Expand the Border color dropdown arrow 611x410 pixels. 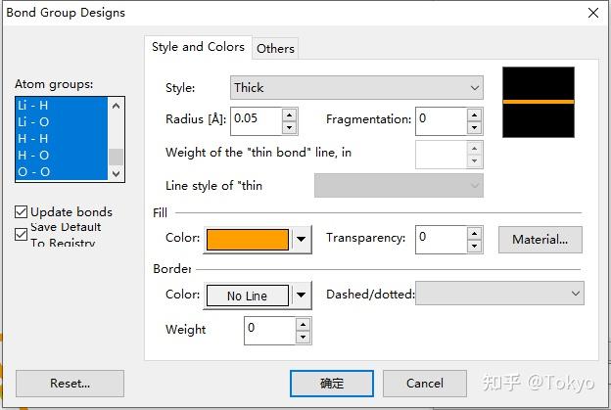[302, 296]
